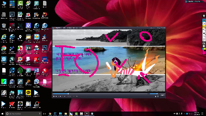206x116 pixels.
Task: Open the Windows Start menu
Action: pyautogui.click(x=2, y=114)
